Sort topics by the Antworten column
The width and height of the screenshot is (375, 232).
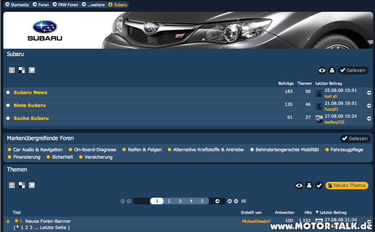tap(284, 212)
